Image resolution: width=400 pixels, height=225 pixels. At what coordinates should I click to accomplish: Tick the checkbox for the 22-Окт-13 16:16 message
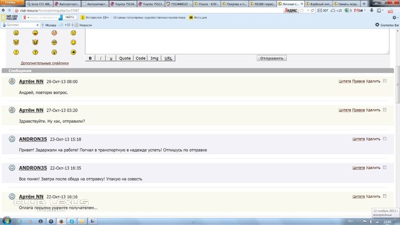coord(385,196)
